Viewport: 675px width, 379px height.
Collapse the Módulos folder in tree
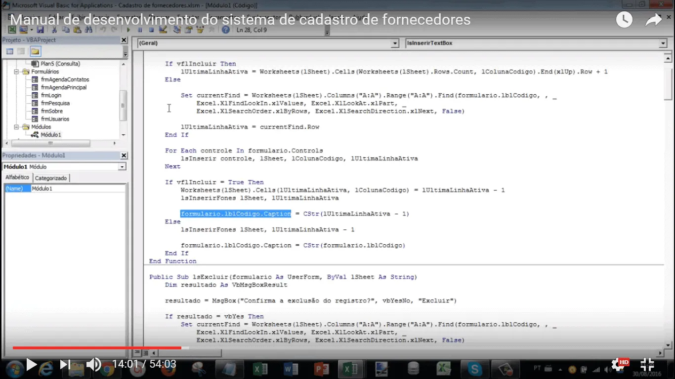pos(16,127)
